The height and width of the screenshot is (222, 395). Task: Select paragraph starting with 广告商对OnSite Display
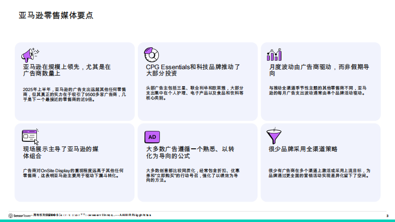[73, 173]
